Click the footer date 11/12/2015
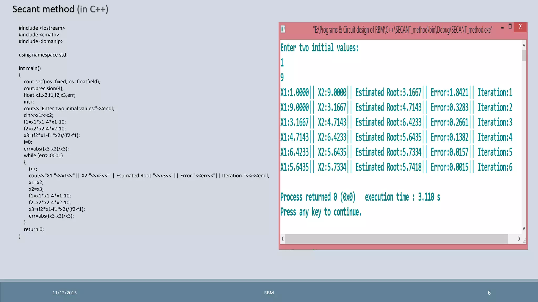The image size is (538, 302). tap(65, 293)
